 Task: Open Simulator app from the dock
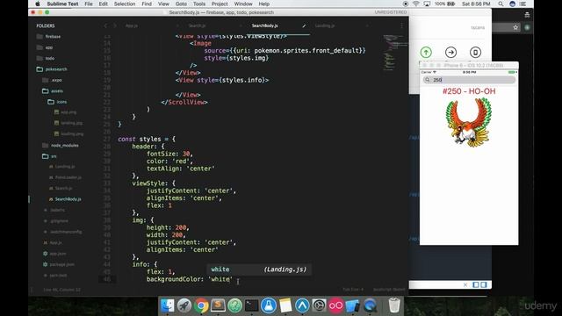click(x=353, y=305)
